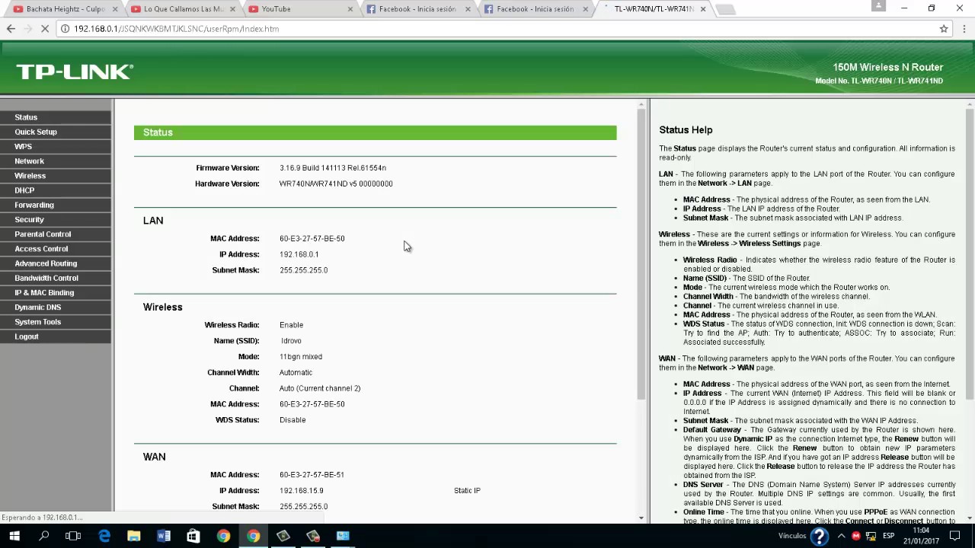Image resolution: width=975 pixels, height=548 pixels.
Task: Click the status page vertical scrollbar
Action: (x=641, y=311)
